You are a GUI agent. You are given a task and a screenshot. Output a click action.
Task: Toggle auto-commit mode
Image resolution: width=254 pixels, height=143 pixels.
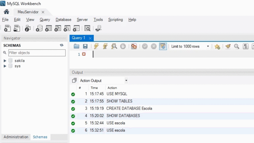tap(163, 46)
